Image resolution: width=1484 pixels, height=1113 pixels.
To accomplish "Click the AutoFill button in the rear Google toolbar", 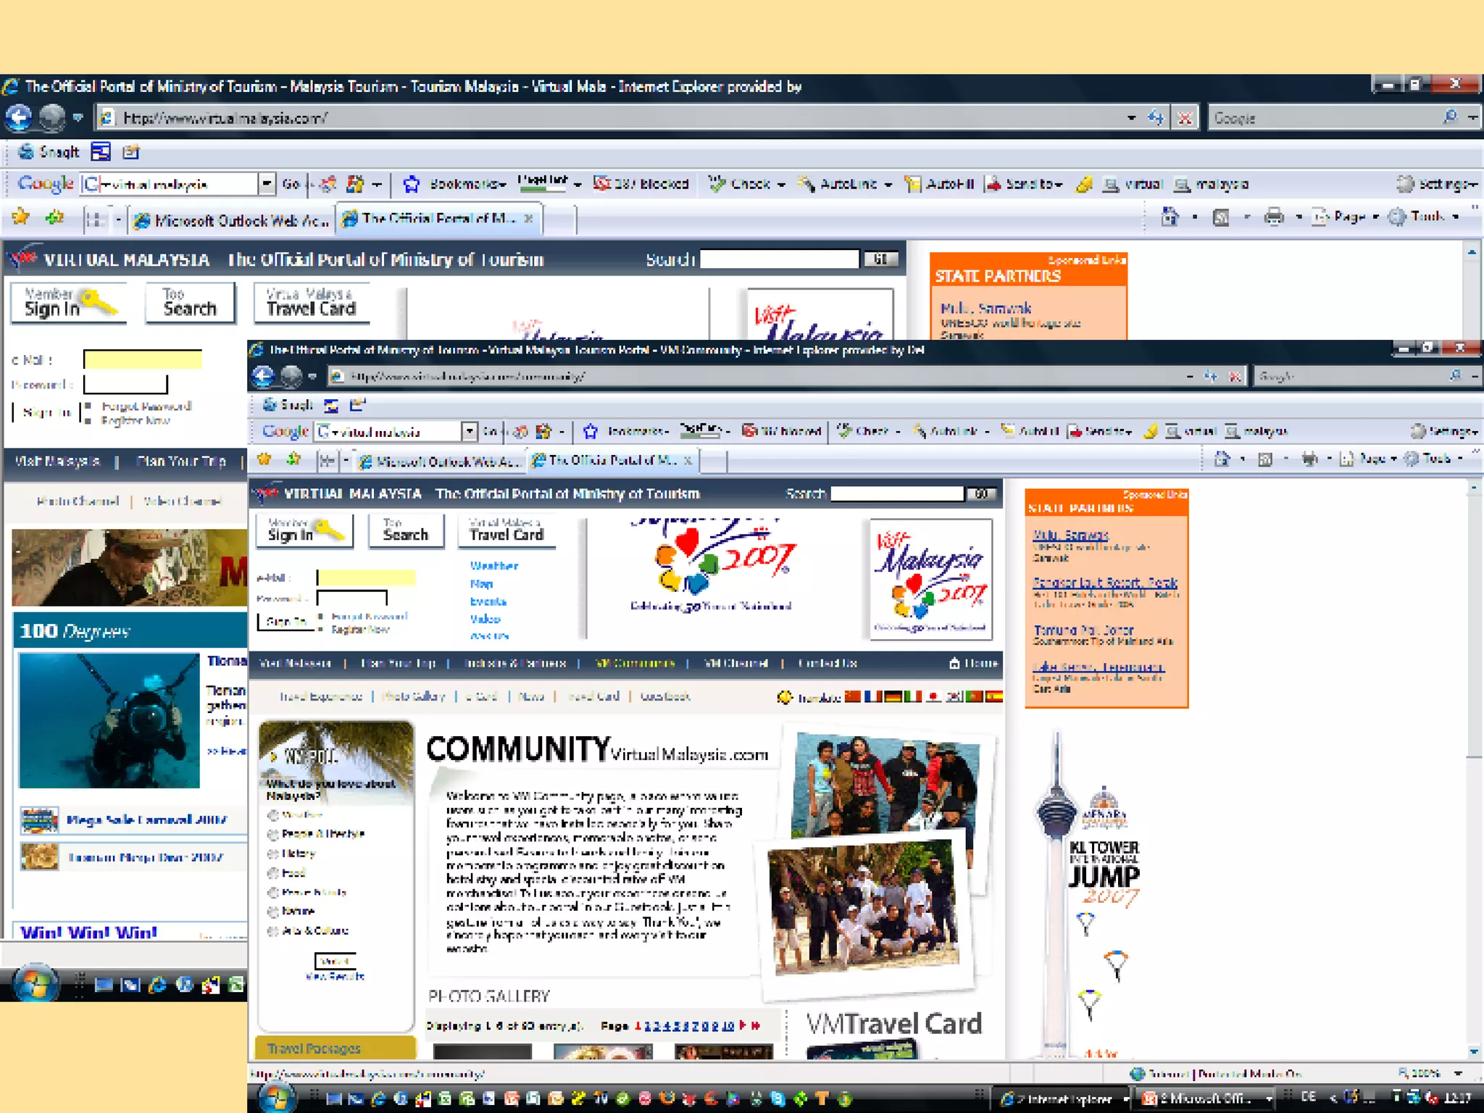I will pos(939,184).
